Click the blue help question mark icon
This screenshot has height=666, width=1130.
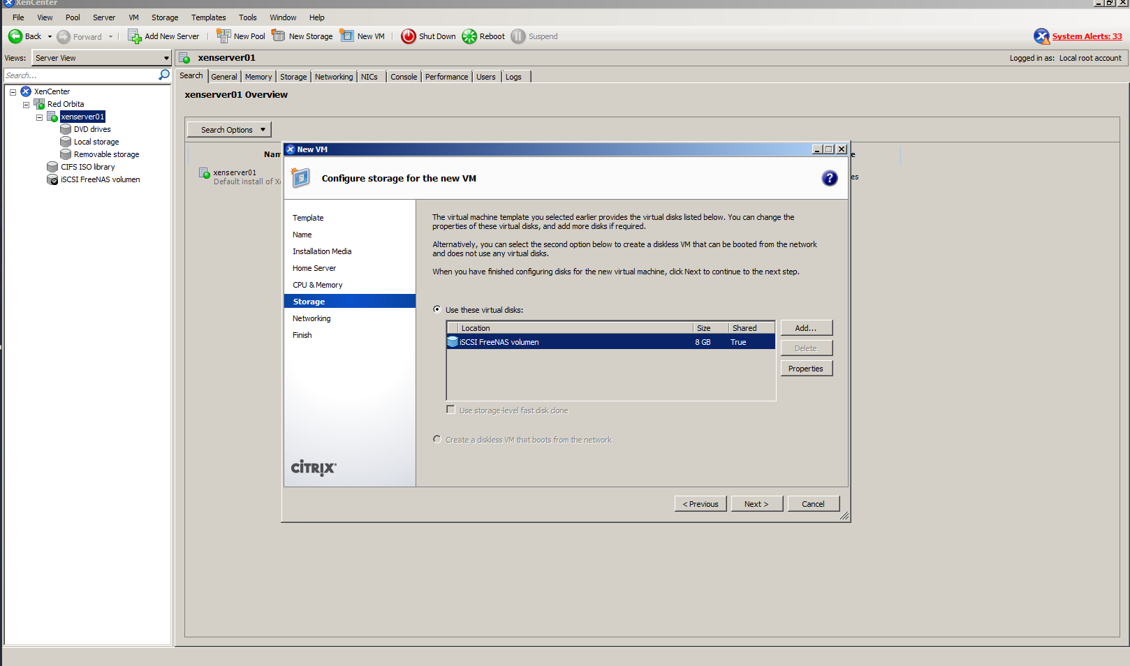coord(829,179)
